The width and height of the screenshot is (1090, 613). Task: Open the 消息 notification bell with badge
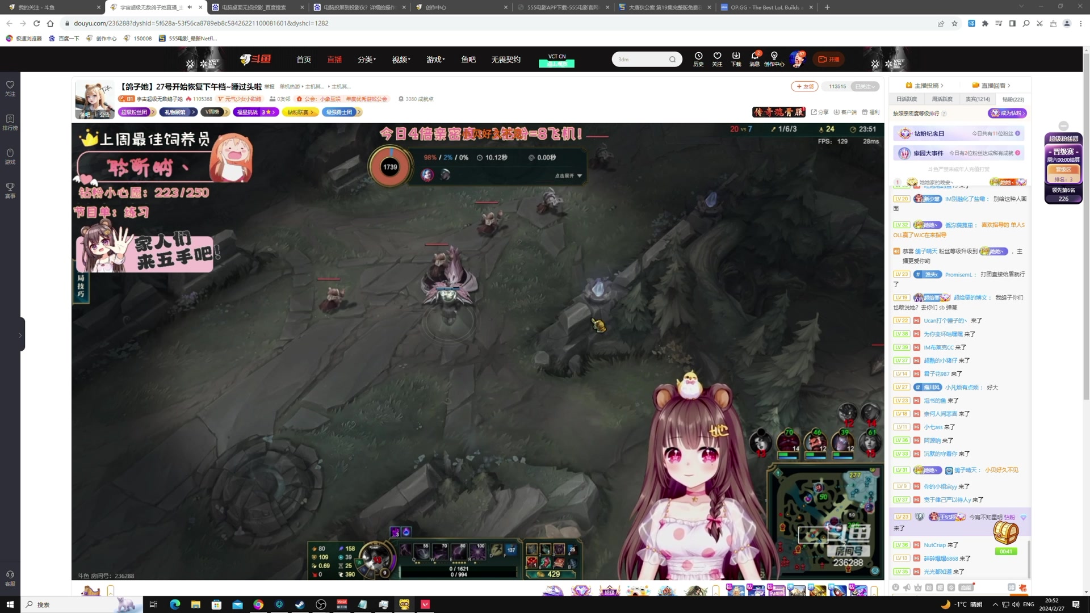point(754,56)
